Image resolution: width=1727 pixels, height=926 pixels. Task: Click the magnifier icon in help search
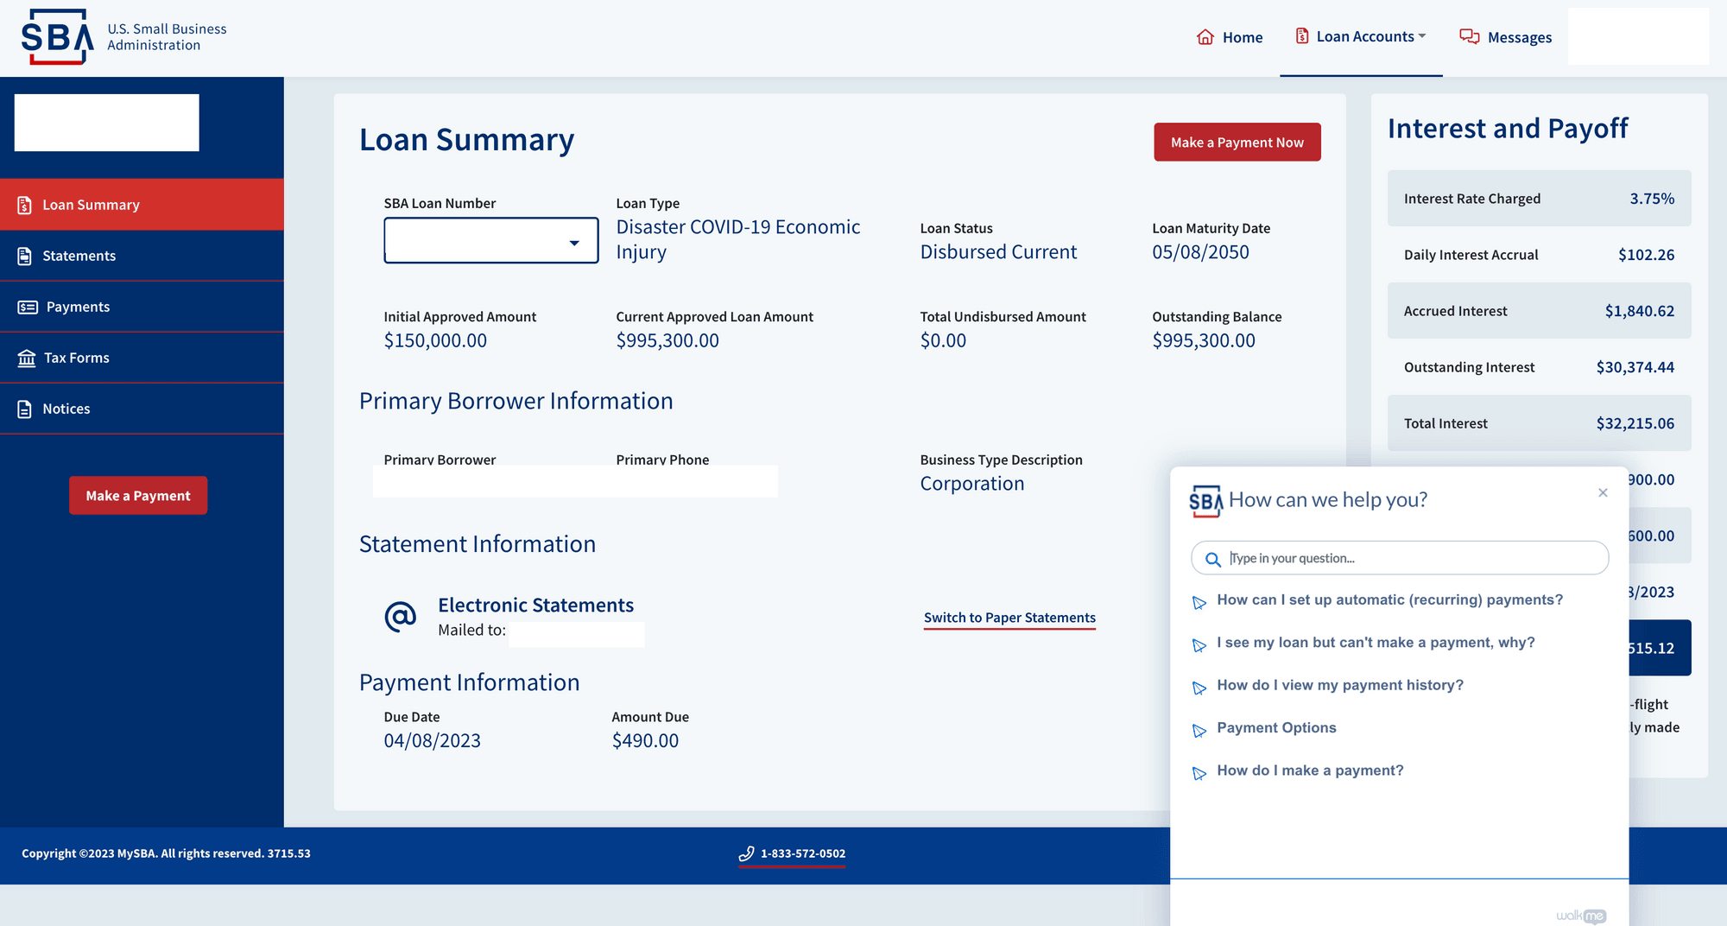[x=1212, y=559]
